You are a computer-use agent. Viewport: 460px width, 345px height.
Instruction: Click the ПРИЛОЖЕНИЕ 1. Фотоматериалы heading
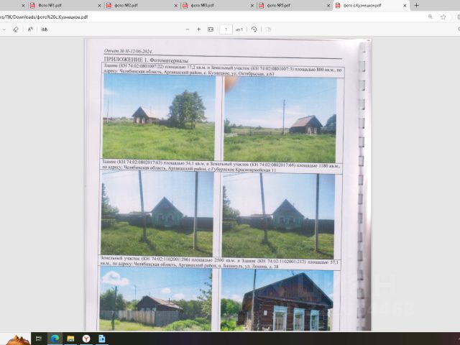point(146,60)
